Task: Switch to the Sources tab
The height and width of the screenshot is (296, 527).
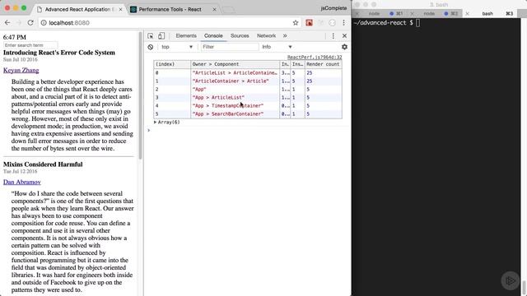Action: [240, 35]
